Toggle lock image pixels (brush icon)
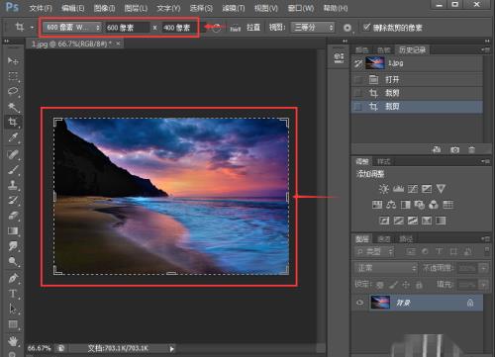The width and height of the screenshot is (495, 357). pyautogui.click(x=393, y=285)
